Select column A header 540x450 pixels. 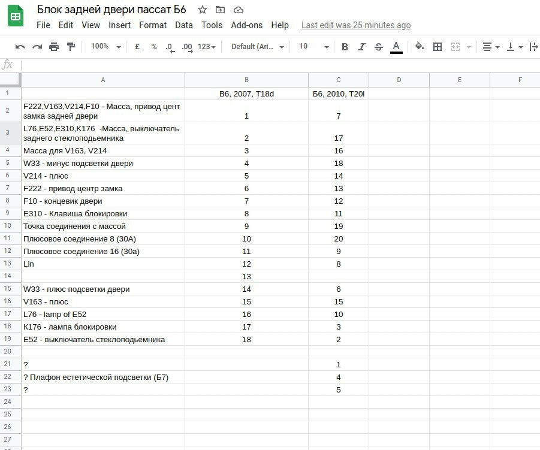(x=103, y=80)
